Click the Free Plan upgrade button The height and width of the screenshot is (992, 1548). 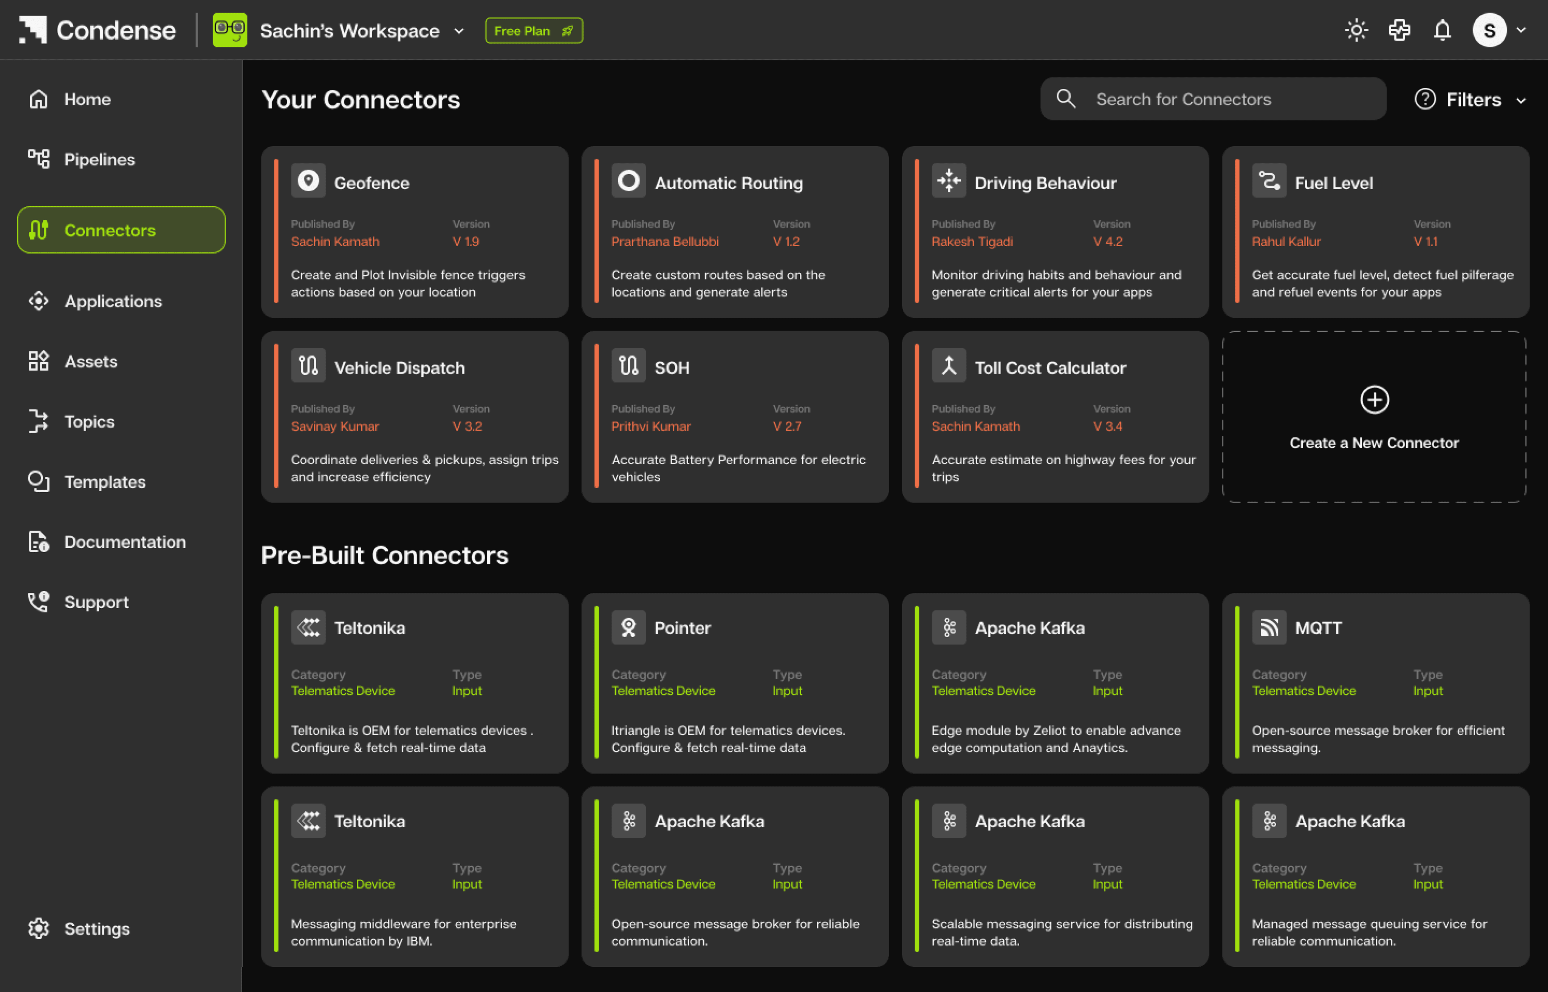point(534,31)
